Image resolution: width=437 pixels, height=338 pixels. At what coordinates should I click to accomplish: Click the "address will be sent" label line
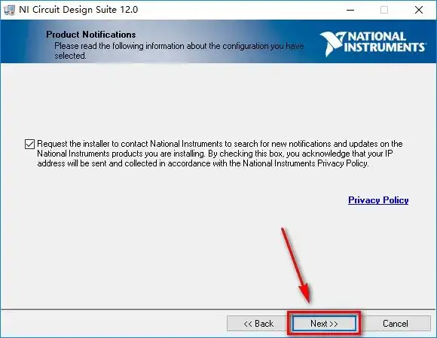click(x=203, y=163)
